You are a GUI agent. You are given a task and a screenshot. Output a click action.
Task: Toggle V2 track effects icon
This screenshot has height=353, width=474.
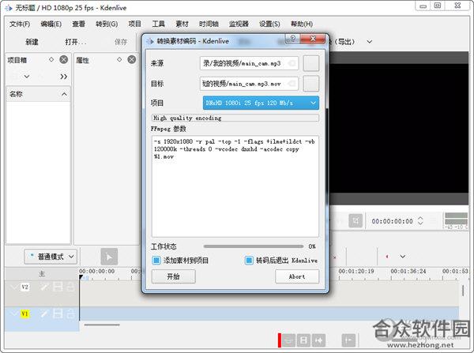[45, 287]
